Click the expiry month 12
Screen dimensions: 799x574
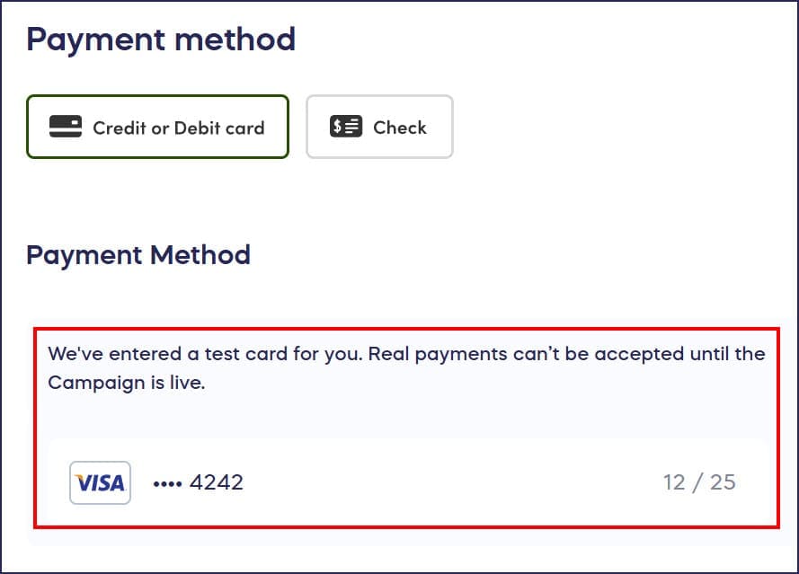[674, 482]
